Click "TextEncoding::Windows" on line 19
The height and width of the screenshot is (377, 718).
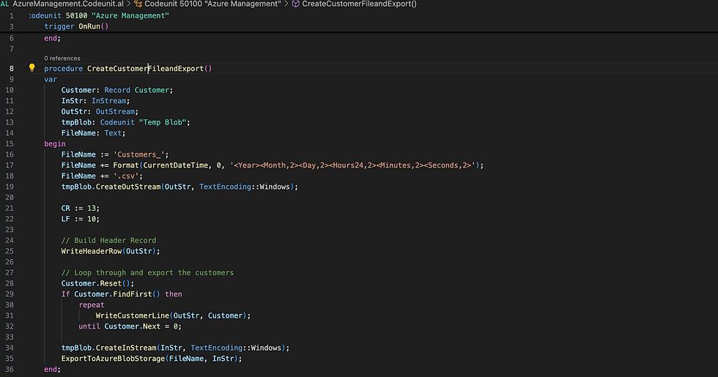pos(245,187)
